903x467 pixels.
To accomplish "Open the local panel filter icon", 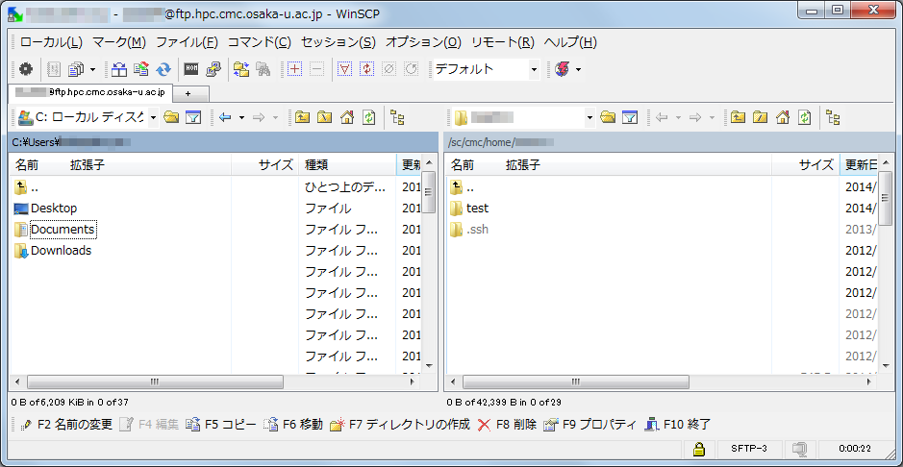I will tap(193, 117).
